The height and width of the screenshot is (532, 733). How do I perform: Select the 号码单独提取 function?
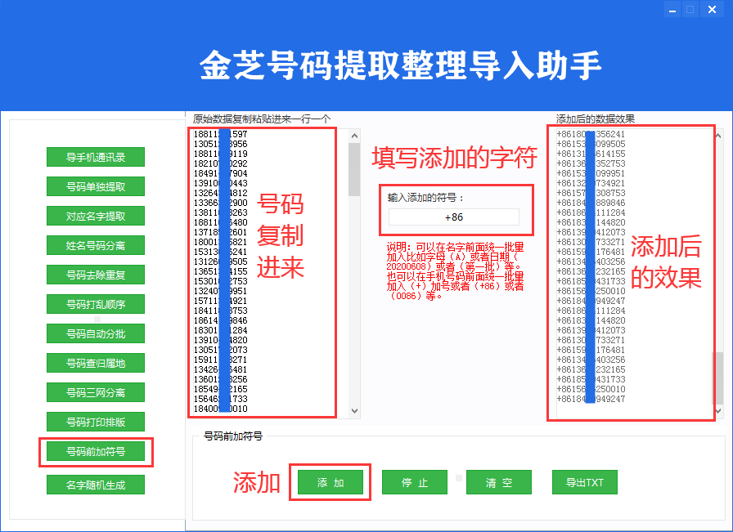pos(97,186)
